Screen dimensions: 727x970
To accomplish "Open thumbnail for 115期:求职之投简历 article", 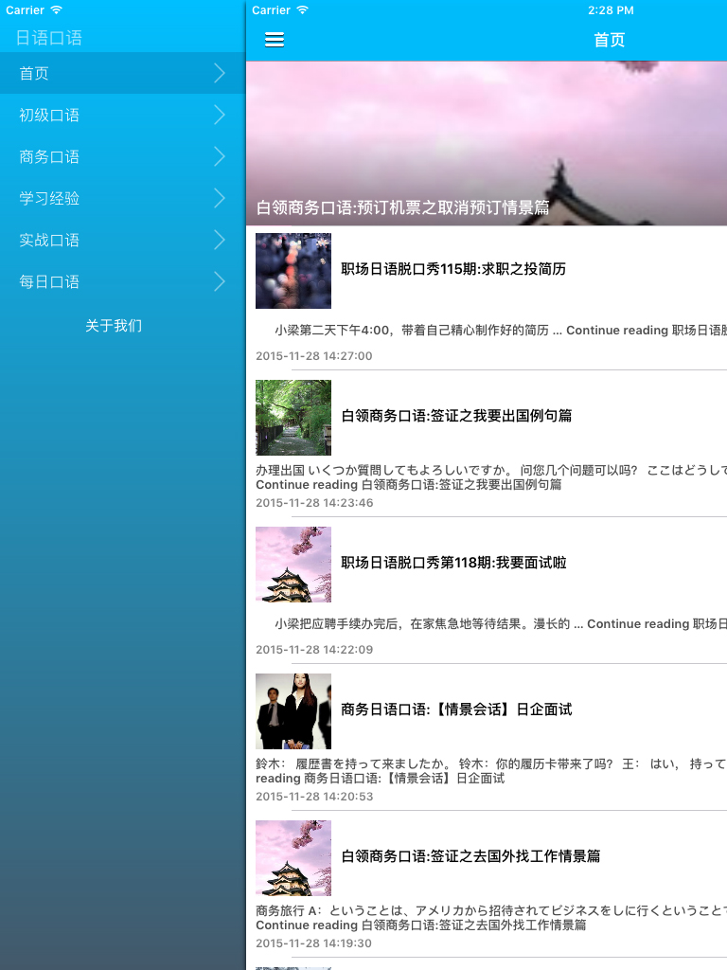I will [293, 270].
